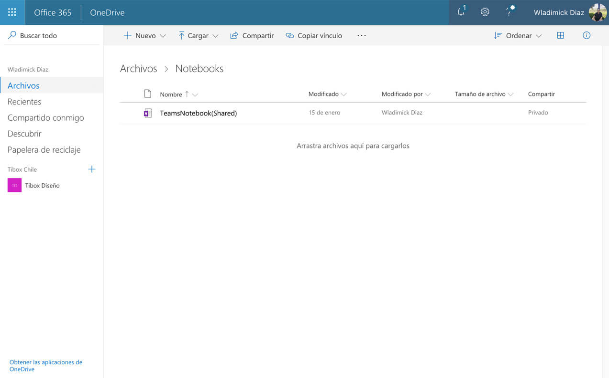
Task: Click into the Buscar todo search field
Action: 52,35
